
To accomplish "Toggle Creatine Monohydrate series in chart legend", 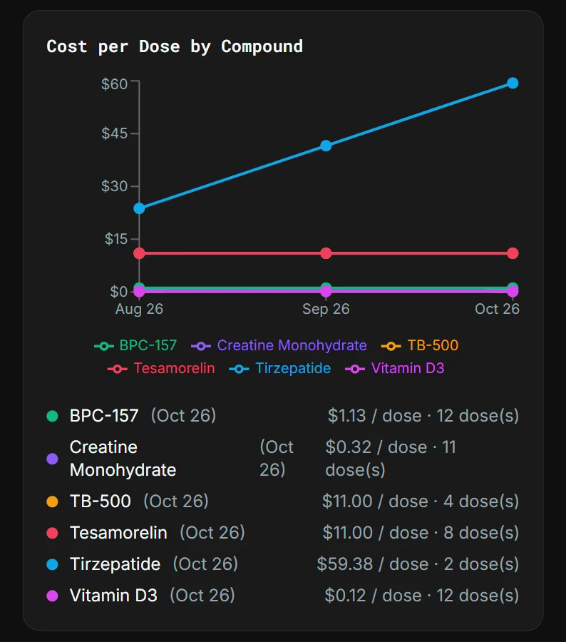I will [279, 345].
